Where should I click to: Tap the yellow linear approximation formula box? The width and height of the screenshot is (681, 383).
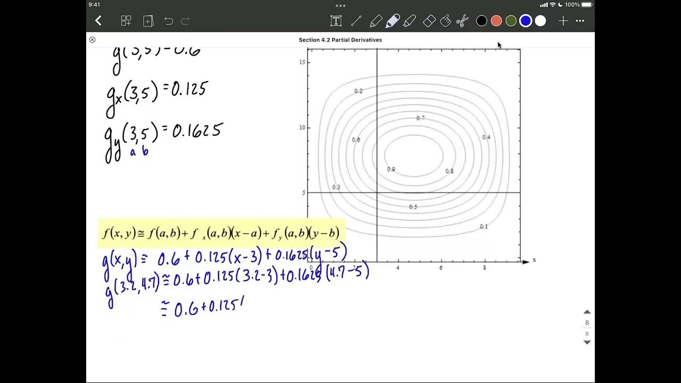click(221, 233)
